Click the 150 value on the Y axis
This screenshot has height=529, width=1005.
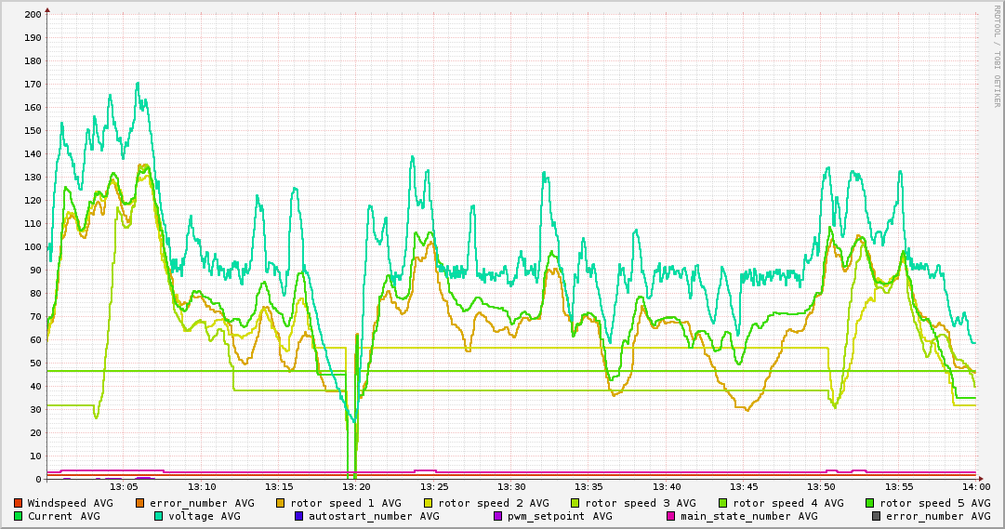[33, 131]
